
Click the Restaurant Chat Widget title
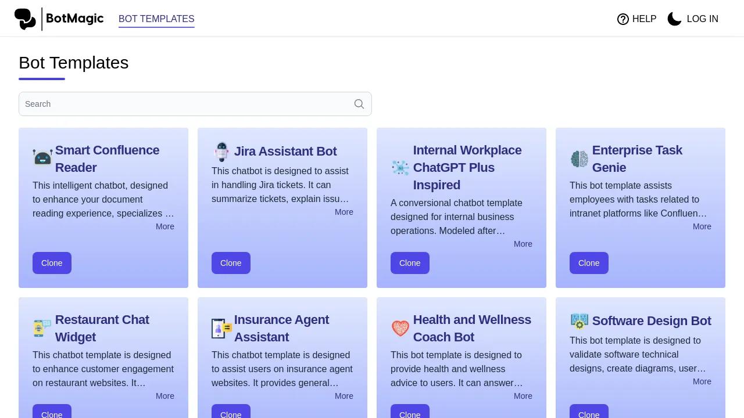pyautogui.click(x=102, y=328)
